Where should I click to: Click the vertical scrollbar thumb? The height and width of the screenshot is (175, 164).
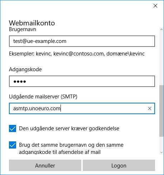pyautogui.click(x=161, y=111)
